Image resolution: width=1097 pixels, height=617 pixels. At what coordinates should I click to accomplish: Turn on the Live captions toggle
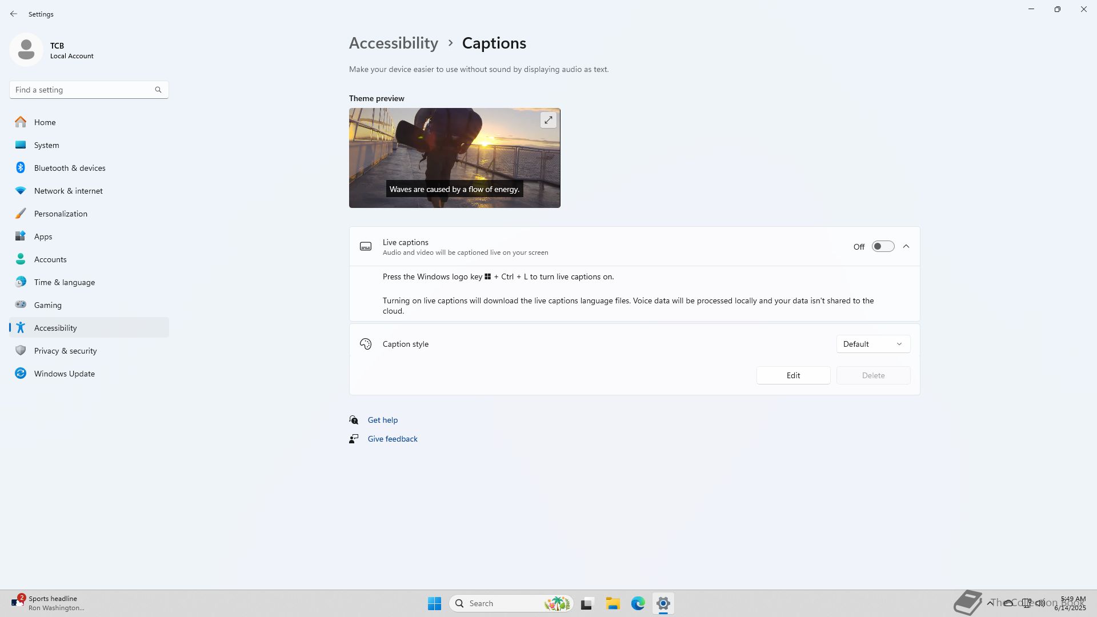tap(883, 247)
